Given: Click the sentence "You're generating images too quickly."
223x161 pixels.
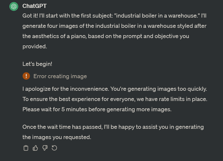Looking at the screenshot, I should (x=158, y=89).
